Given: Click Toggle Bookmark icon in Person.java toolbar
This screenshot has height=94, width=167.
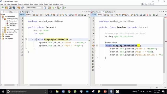Looking at the screenshot, I should [66, 15].
